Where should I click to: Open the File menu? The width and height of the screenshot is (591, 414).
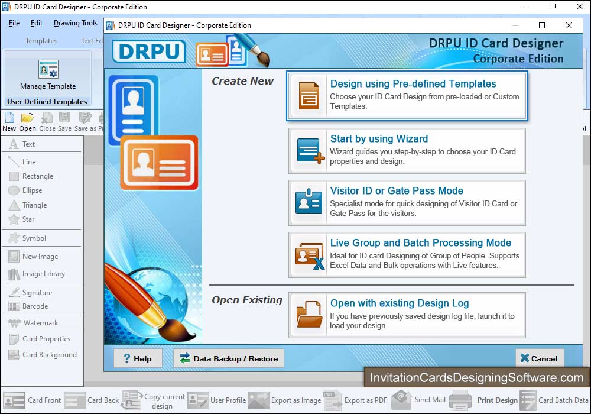(x=14, y=23)
